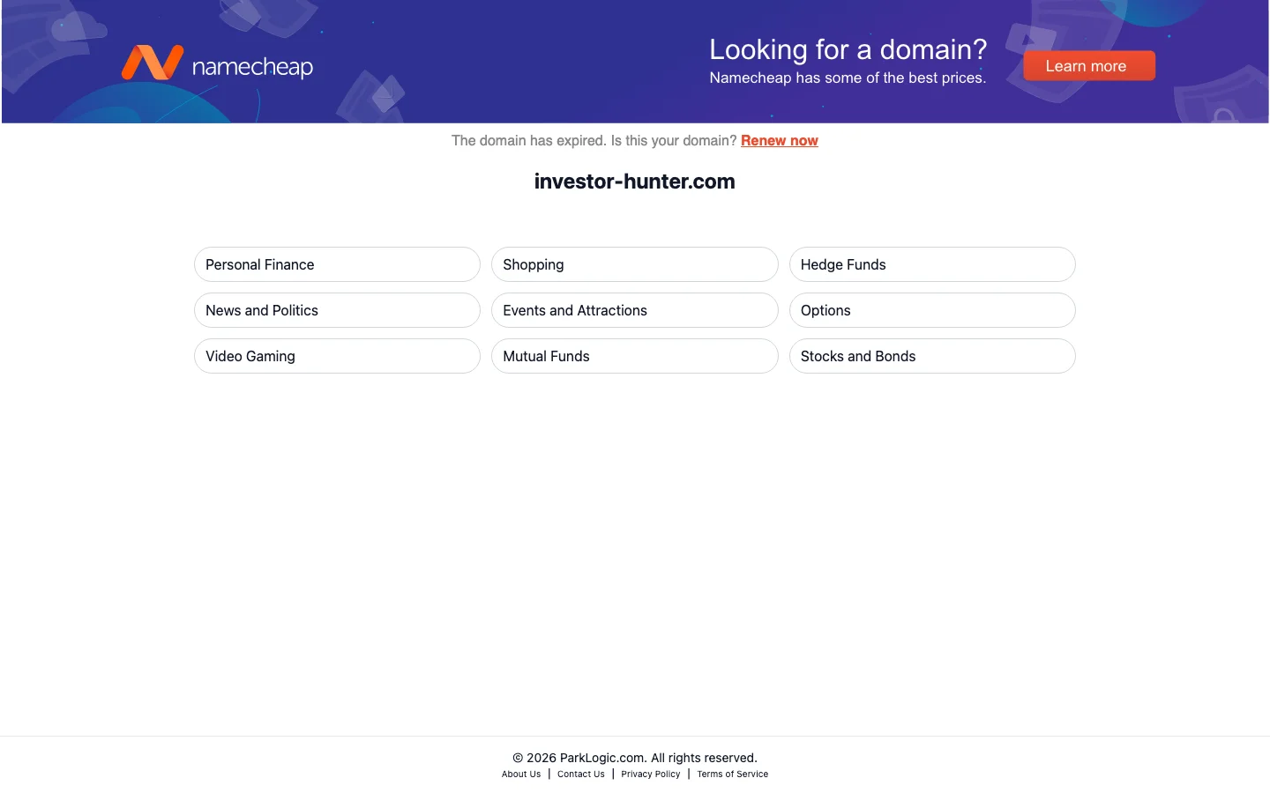Open the About Us footer link

pyautogui.click(x=521, y=774)
